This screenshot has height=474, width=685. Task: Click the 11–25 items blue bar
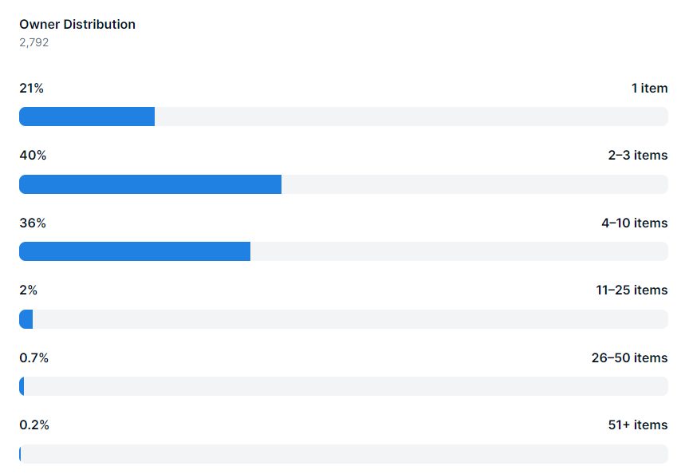(26, 319)
